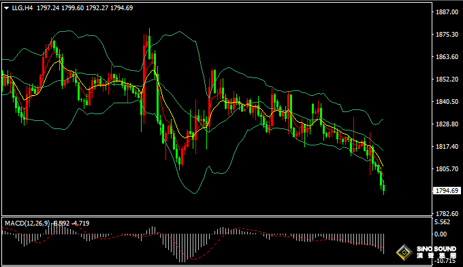463x267 pixels.
Task: Select the 1794.69 current price label
Action: click(x=447, y=191)
